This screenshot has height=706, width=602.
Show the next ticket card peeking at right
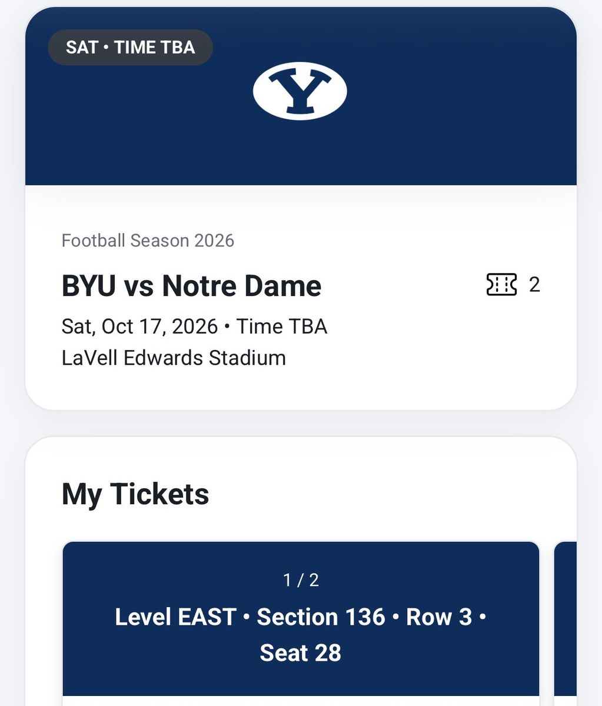coord(566,624)
